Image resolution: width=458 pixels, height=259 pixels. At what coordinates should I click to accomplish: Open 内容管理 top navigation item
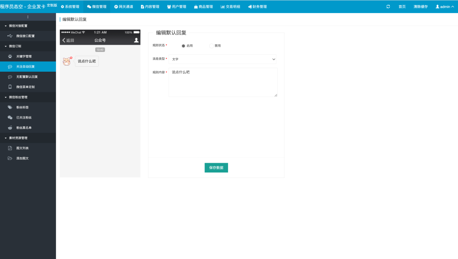(150, 6)
